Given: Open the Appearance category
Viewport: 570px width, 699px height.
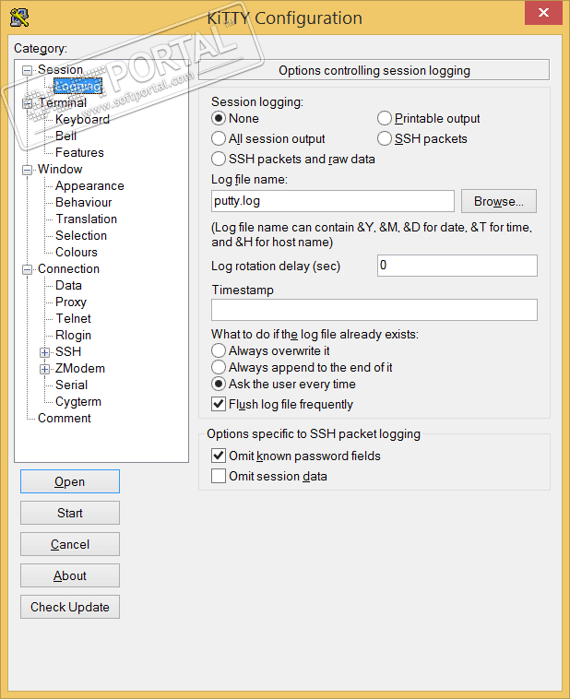Looking at the screenshot, I should (89, 186).
